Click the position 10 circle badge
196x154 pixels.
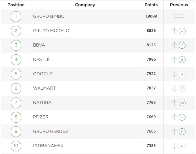[x=16, y=146]
